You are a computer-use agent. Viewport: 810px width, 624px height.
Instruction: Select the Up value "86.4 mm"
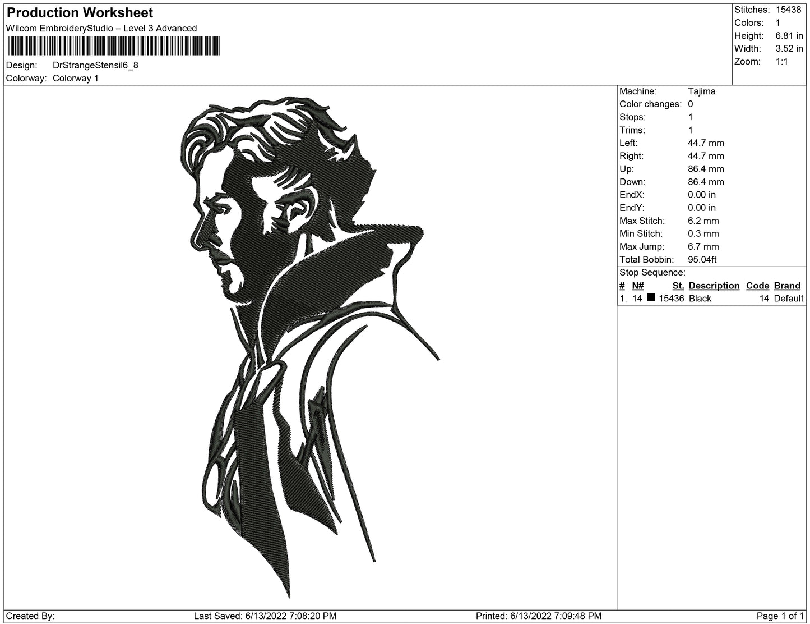pyautogui.click(x=706, y=169)
